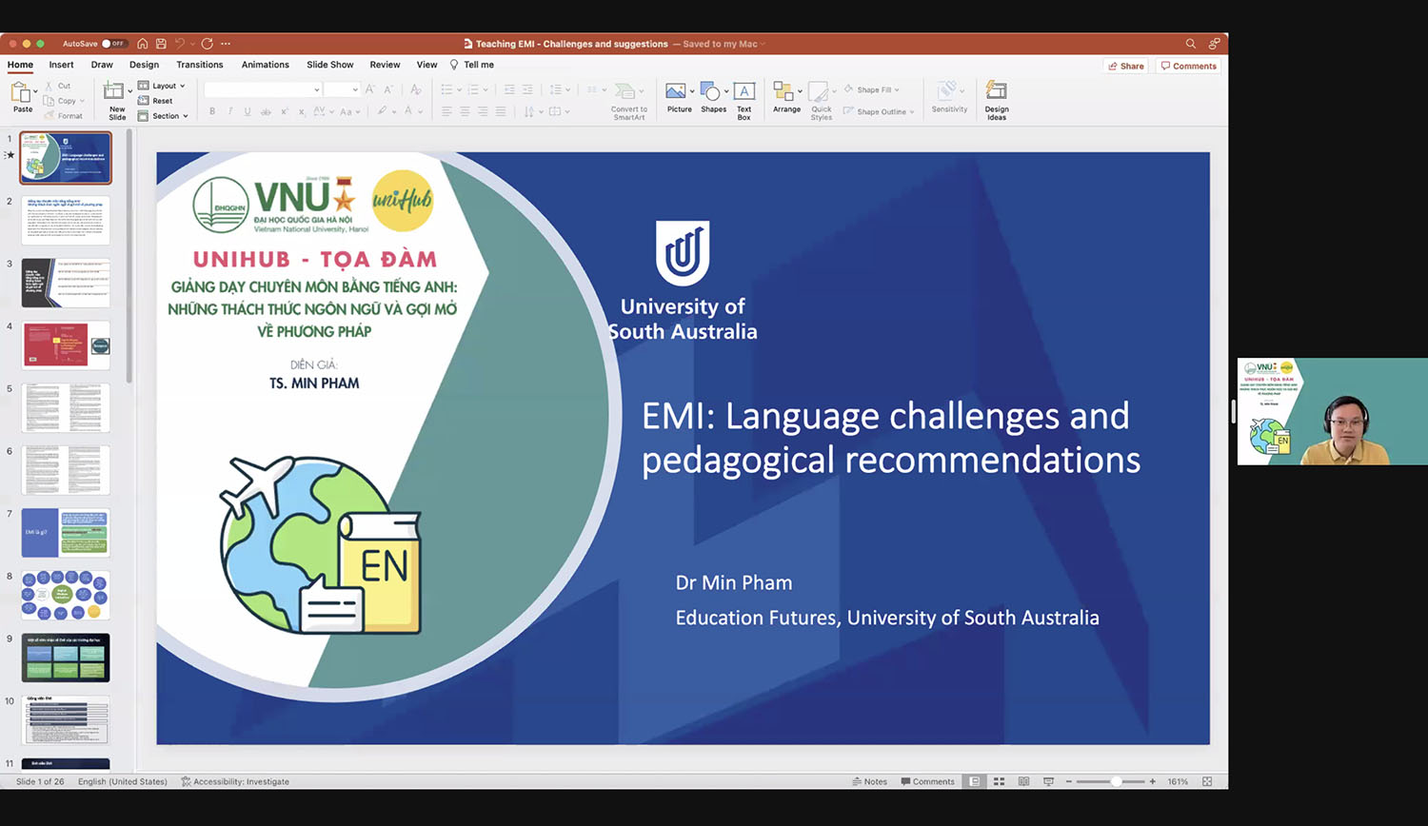The image size is (1428, 826).
Task: Click the zoom in plus button
Action: [x=1153, y=781]
